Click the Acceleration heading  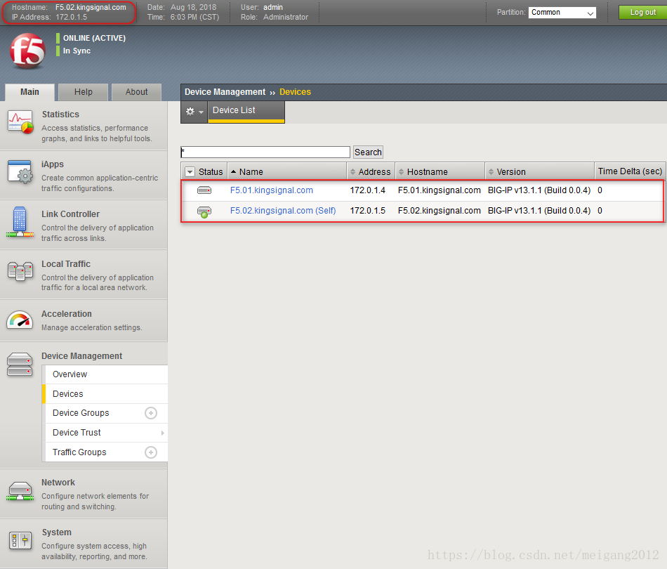67,313
